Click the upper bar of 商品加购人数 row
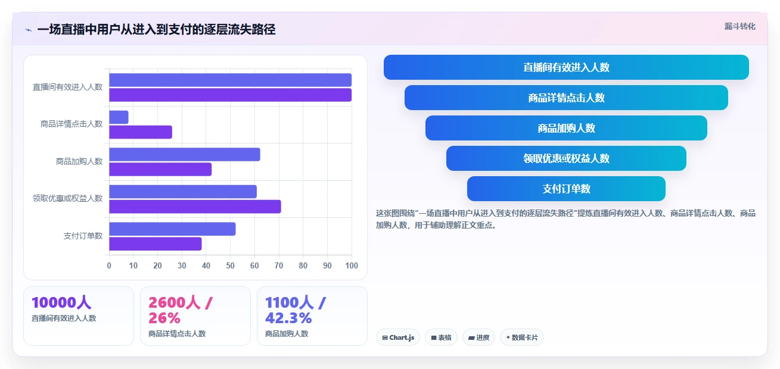Viewport: 780px width, 369px height. 185,154
